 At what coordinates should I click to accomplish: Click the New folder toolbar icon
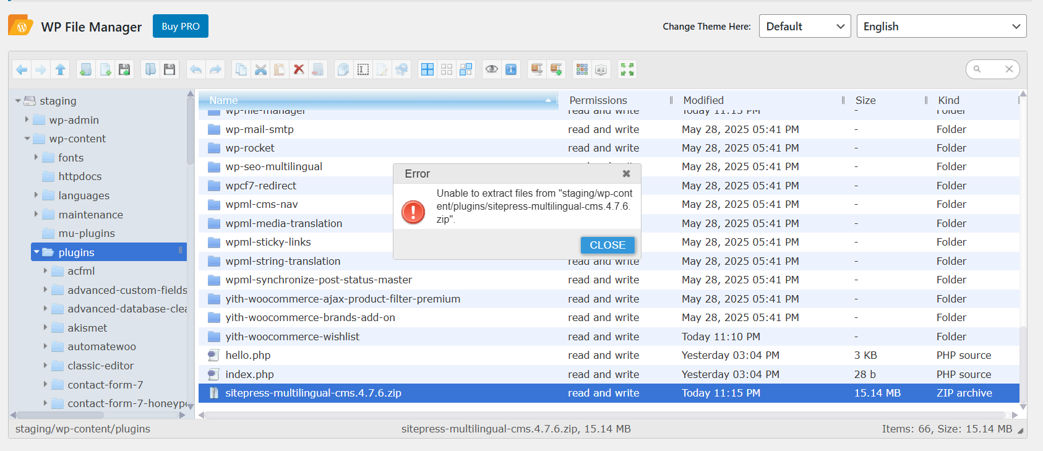pos(86,69)
